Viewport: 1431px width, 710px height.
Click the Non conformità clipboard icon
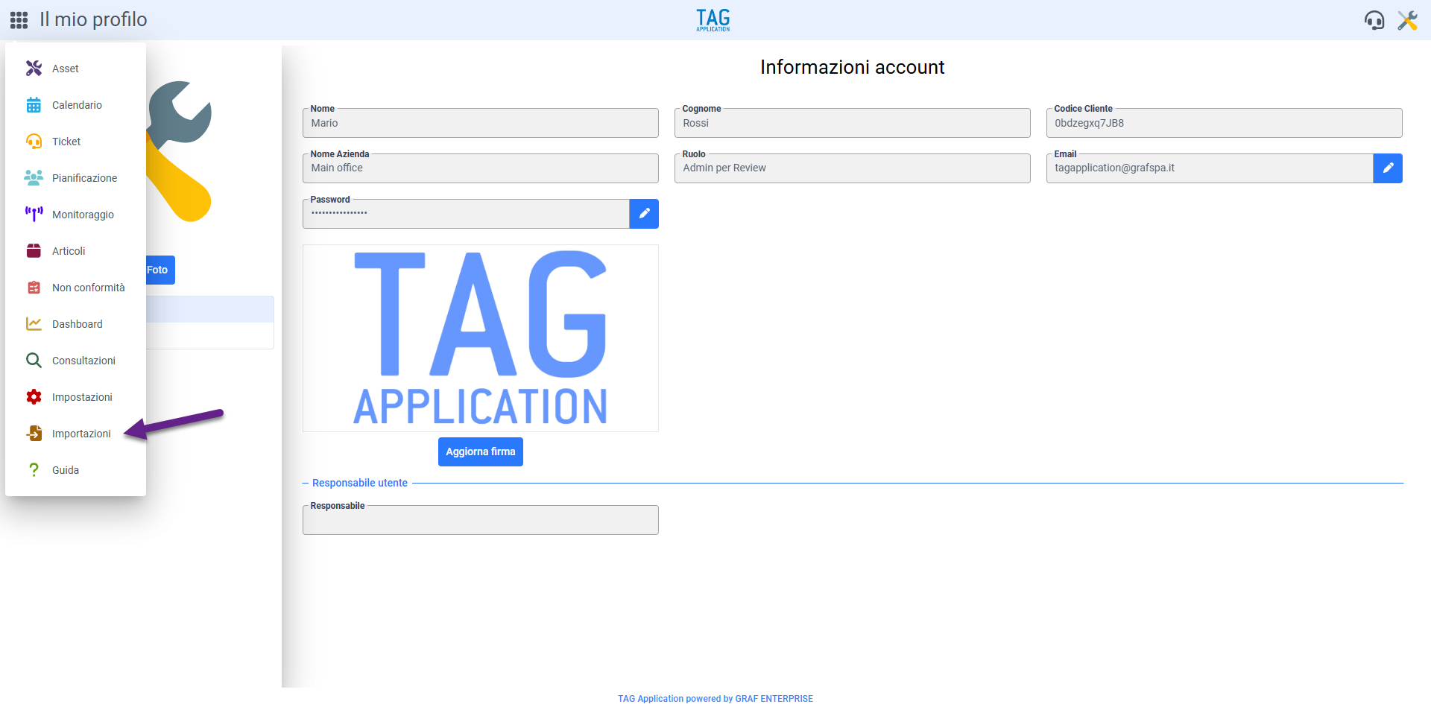tap(34, 288)
